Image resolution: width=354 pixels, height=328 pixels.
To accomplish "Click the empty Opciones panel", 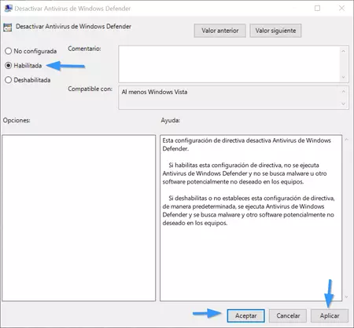I will coord(79,218).
